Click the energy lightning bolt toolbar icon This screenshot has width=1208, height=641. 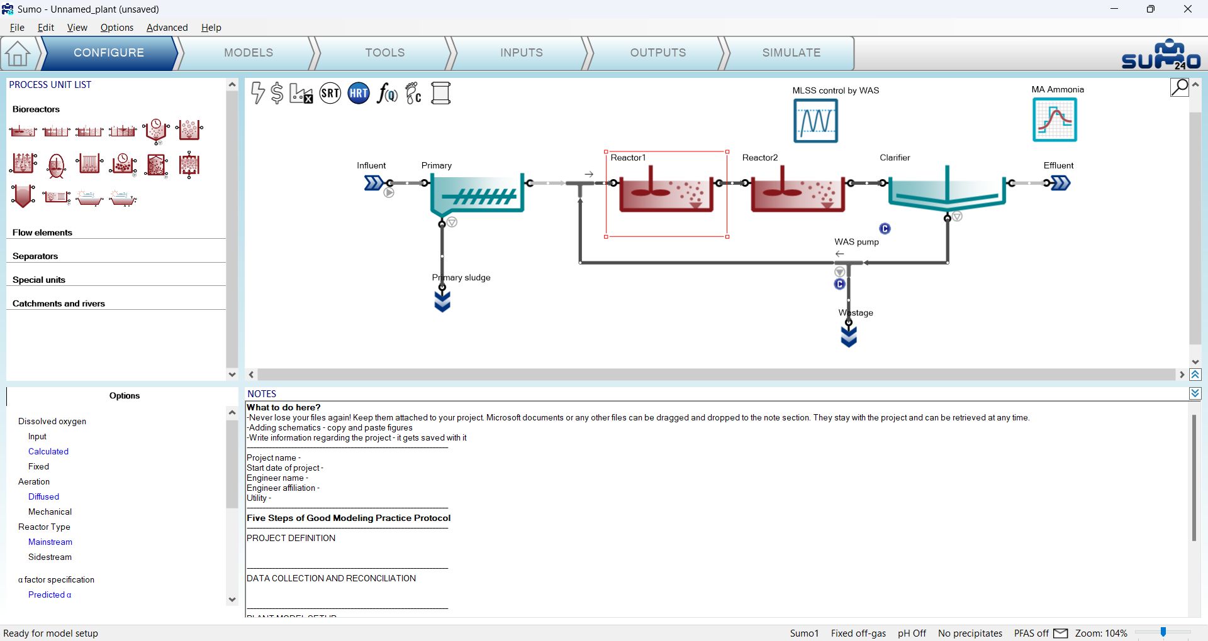257,93
